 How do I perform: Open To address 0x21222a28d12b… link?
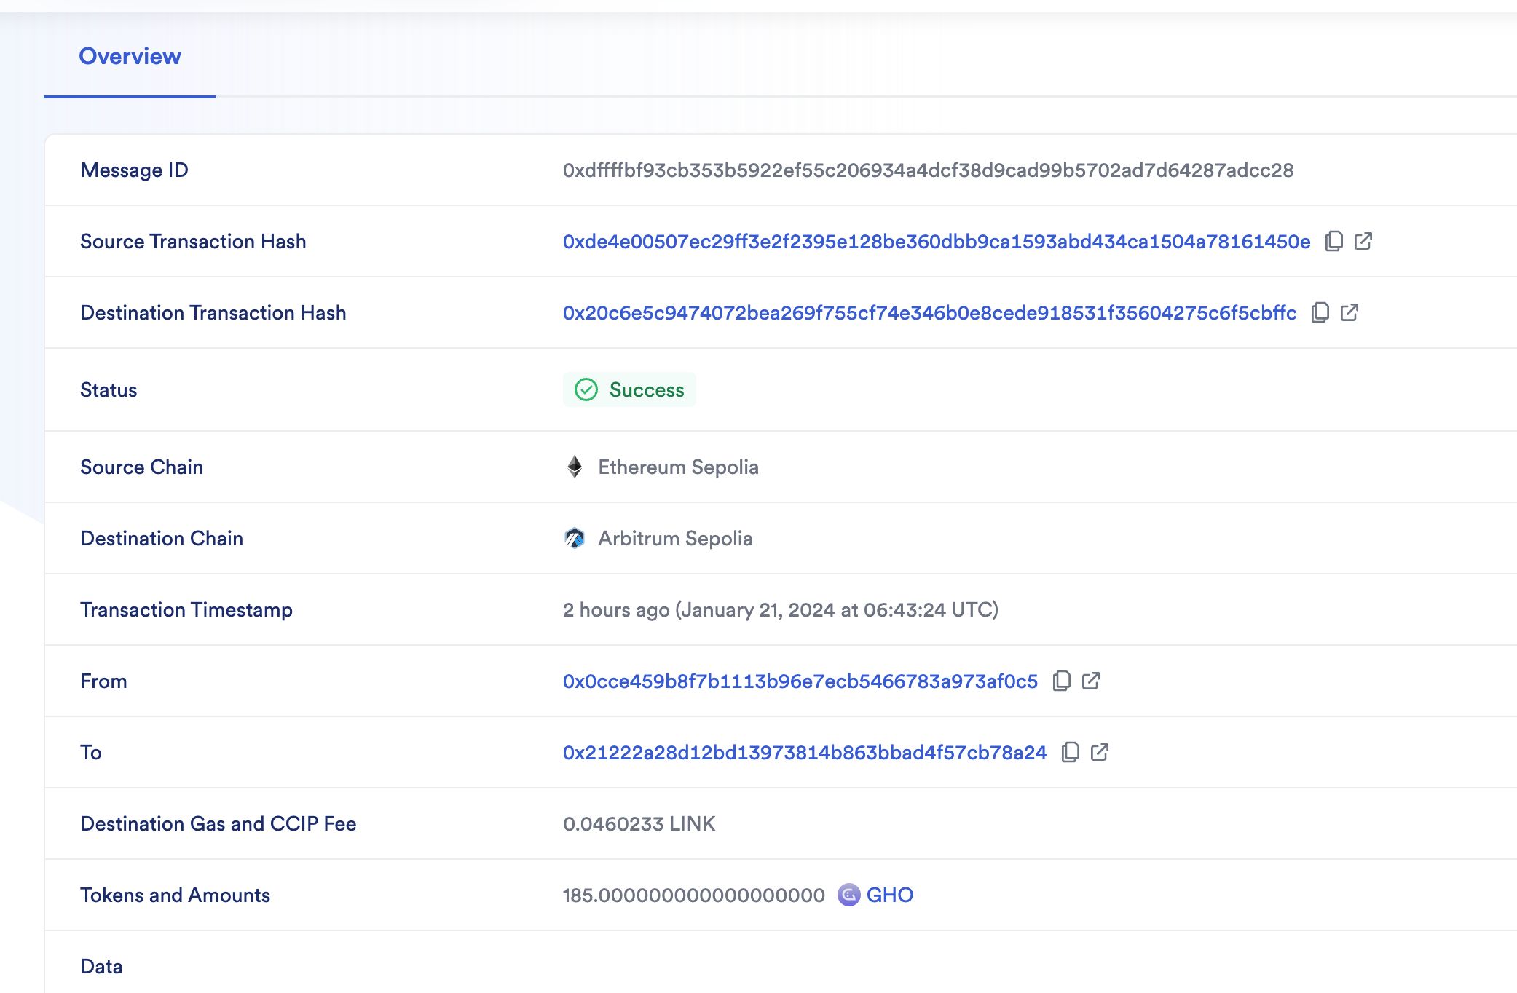pyautogui.click(x=805, y=752)
